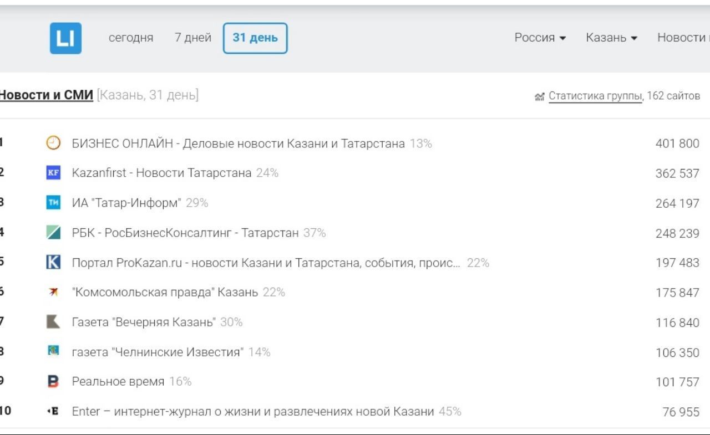Select the 31 день period tab
The height and width of the screenshot is (435, 710).
point(255,38)
